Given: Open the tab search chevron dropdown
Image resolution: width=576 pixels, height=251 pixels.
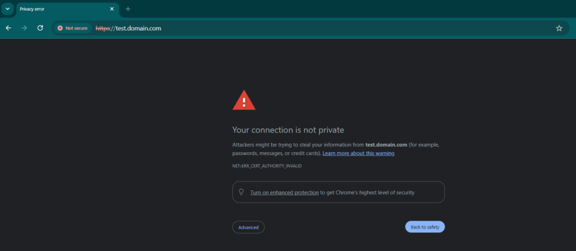Looking at the screenshot, I should pyautogui.click(x=7, y=9).
